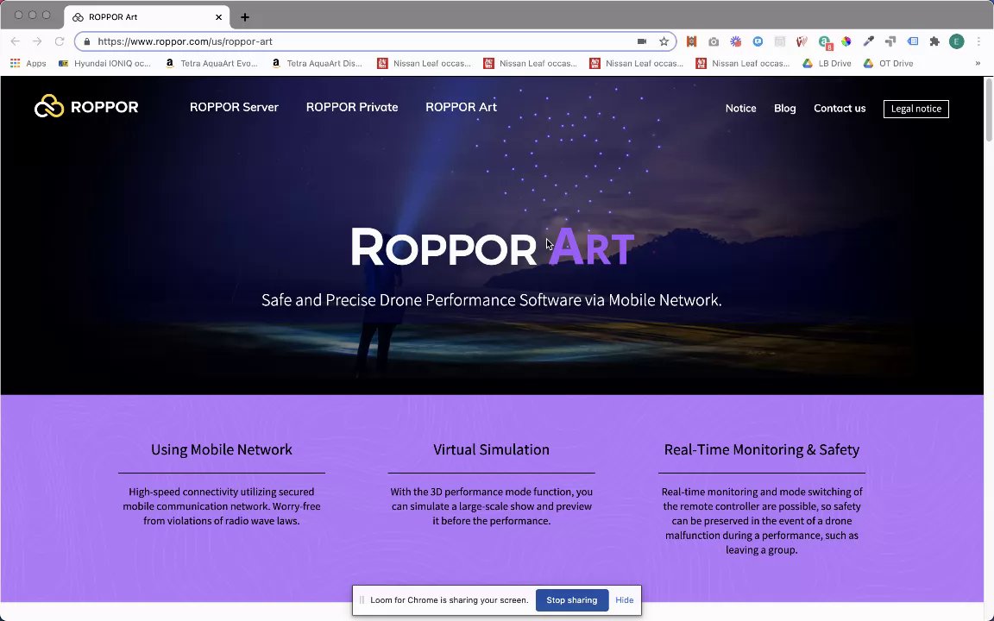
Task: Click the High-speed connectivity description paragraph
Action: (221, 506)
